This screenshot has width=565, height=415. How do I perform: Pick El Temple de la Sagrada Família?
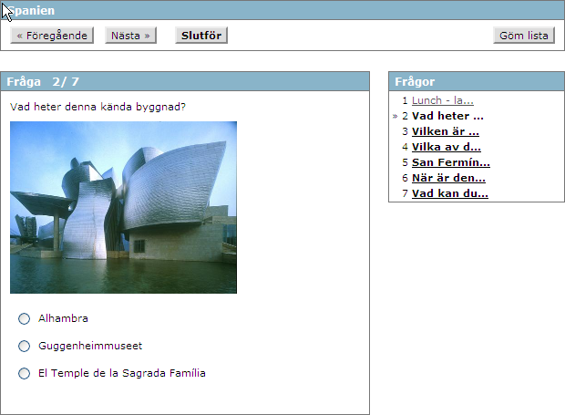24,374
